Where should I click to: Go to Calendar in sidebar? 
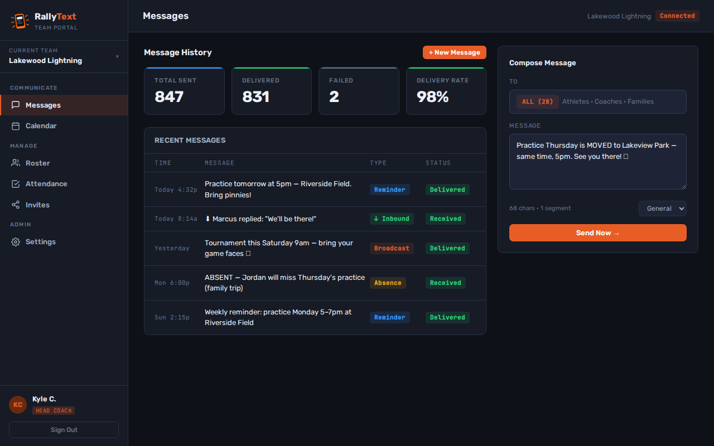point(64,126)
